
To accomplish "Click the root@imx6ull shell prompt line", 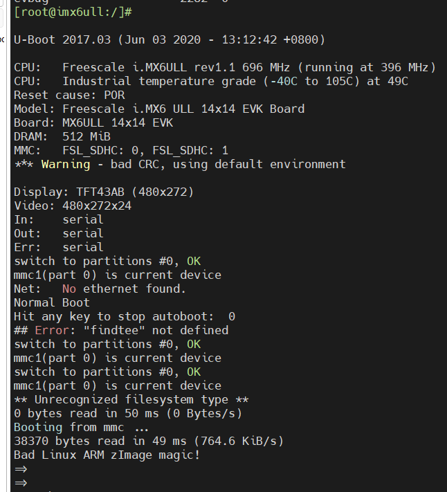I will [x=73, y=12].
